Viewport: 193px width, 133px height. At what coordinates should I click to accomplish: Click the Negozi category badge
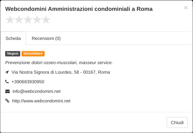click(13, 54)
